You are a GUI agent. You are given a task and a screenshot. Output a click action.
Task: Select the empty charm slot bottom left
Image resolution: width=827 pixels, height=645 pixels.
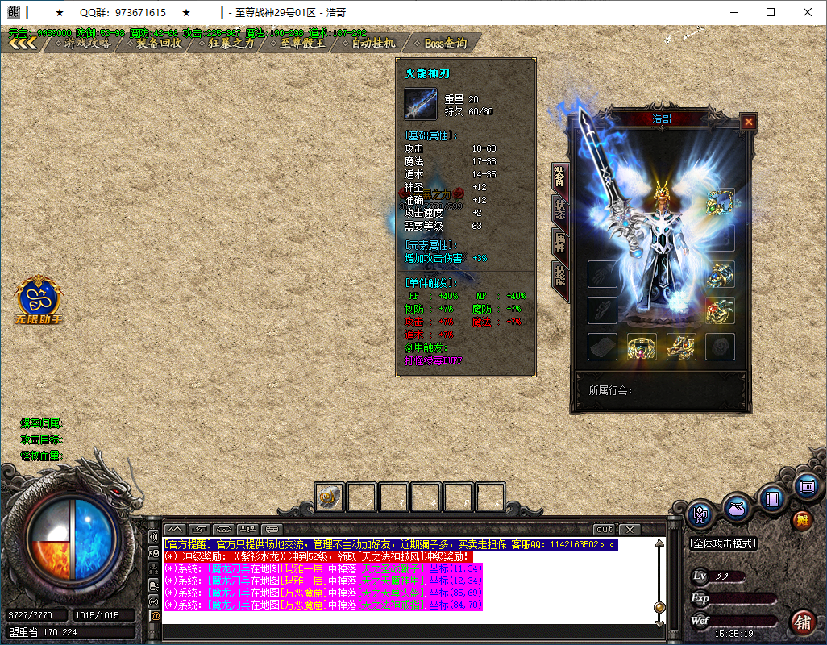pyautogui.click(x=602, y=347)
